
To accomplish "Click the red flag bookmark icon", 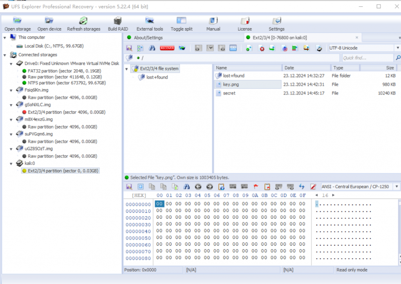I will point(256,187).
